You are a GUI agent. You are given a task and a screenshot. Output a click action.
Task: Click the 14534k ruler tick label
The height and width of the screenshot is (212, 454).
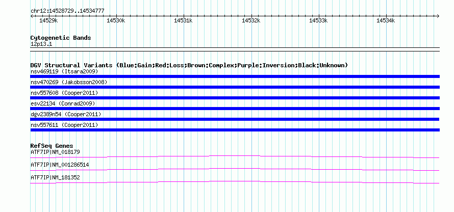click(x=386, y=20)
